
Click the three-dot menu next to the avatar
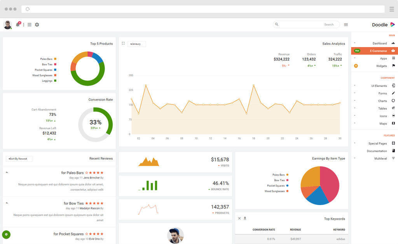[x=23, y=24]
